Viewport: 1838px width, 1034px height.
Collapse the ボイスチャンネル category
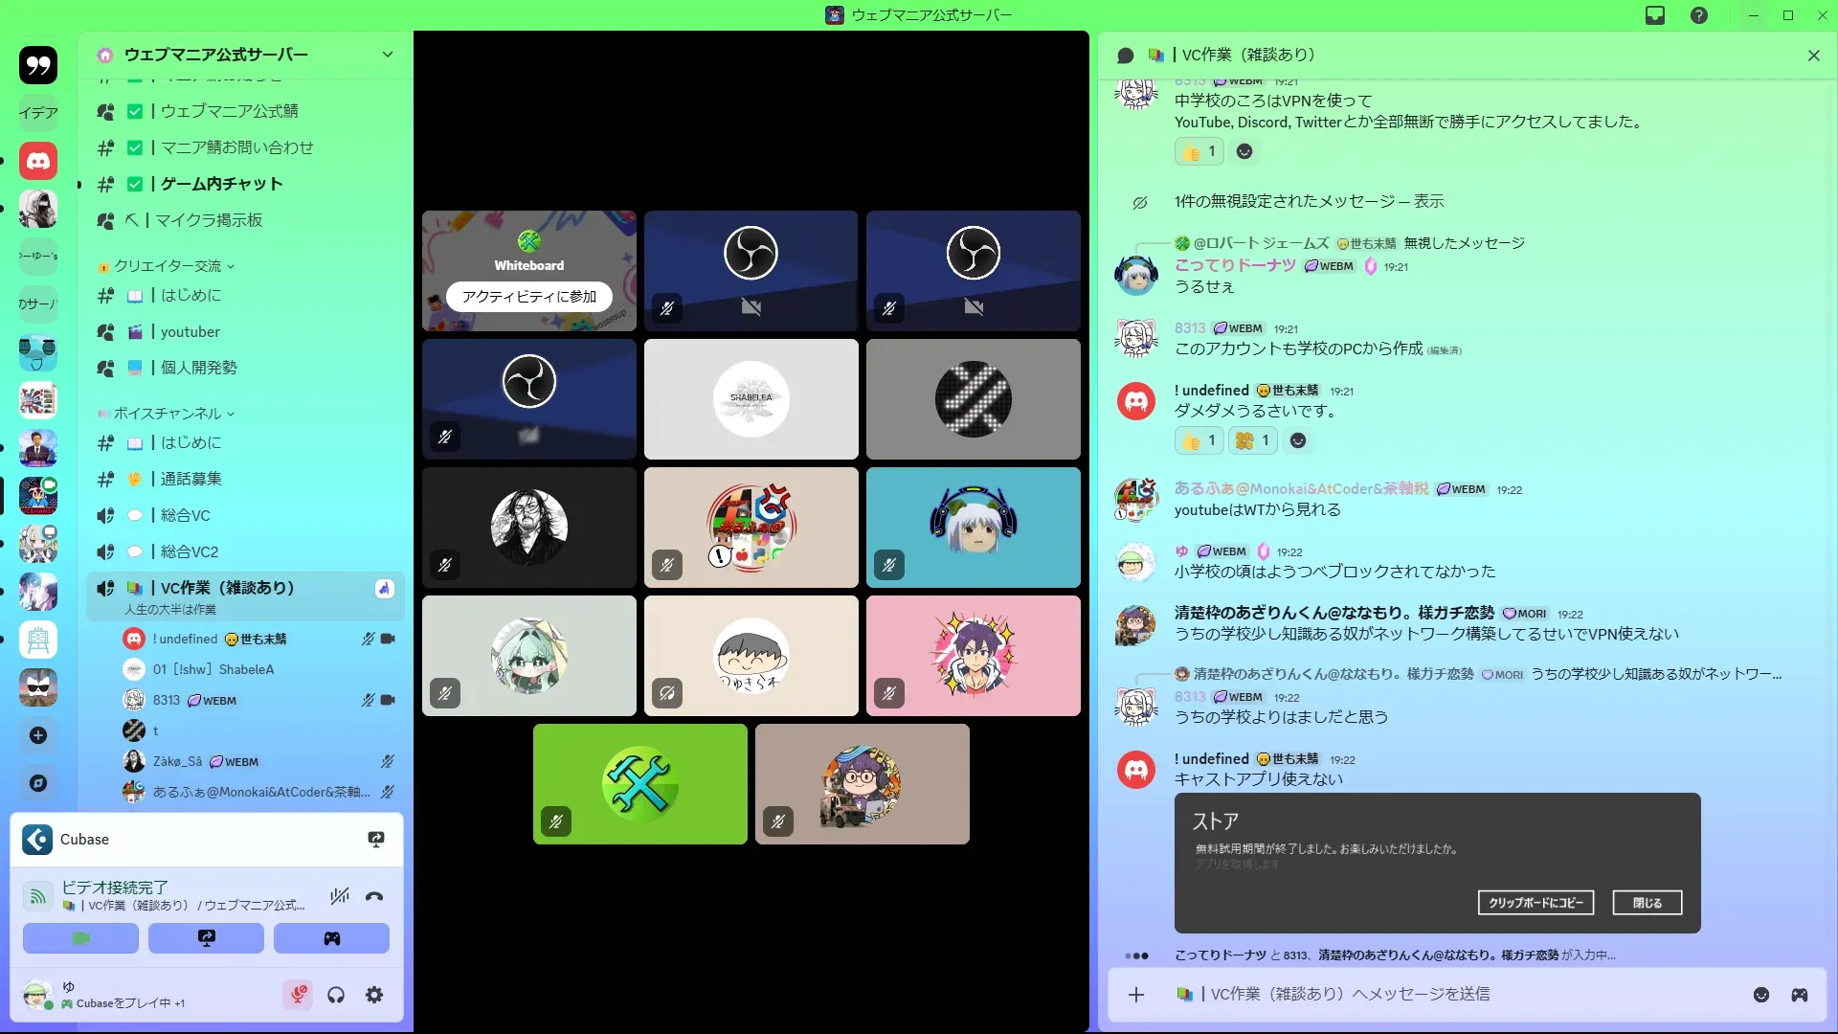click(x=168, y=414)
